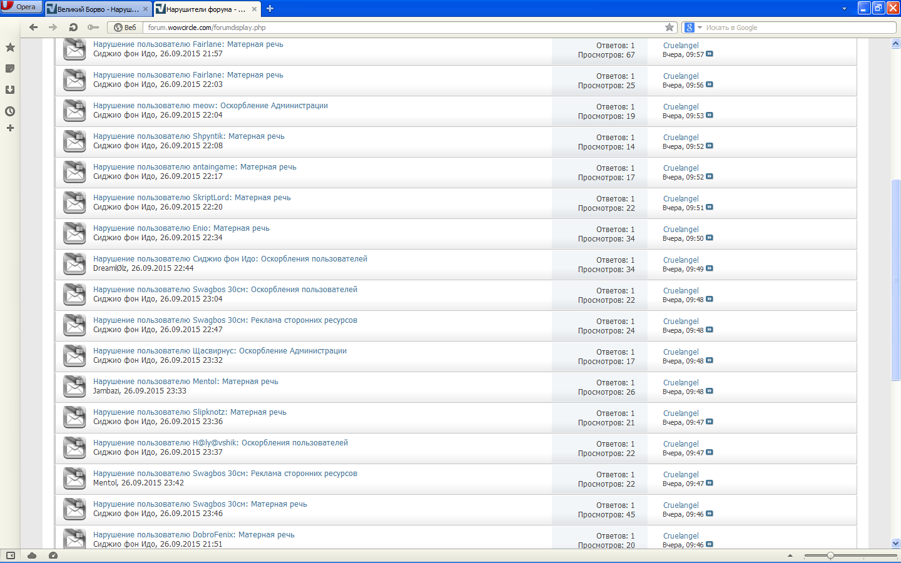Image resolution: width=901 pixels, height=563 pixels.
Task: Open thread Mentol: Матерная речь
Action: click(x=186, y=382)
